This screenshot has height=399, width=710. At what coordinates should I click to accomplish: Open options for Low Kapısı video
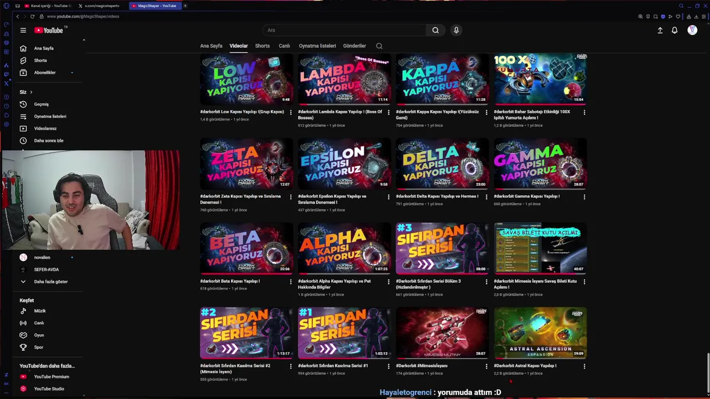291,112
